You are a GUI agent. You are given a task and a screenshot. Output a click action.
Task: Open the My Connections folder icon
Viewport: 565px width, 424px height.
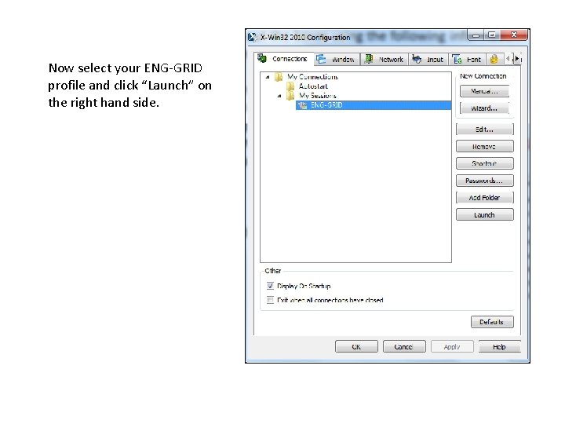point(279,77)
